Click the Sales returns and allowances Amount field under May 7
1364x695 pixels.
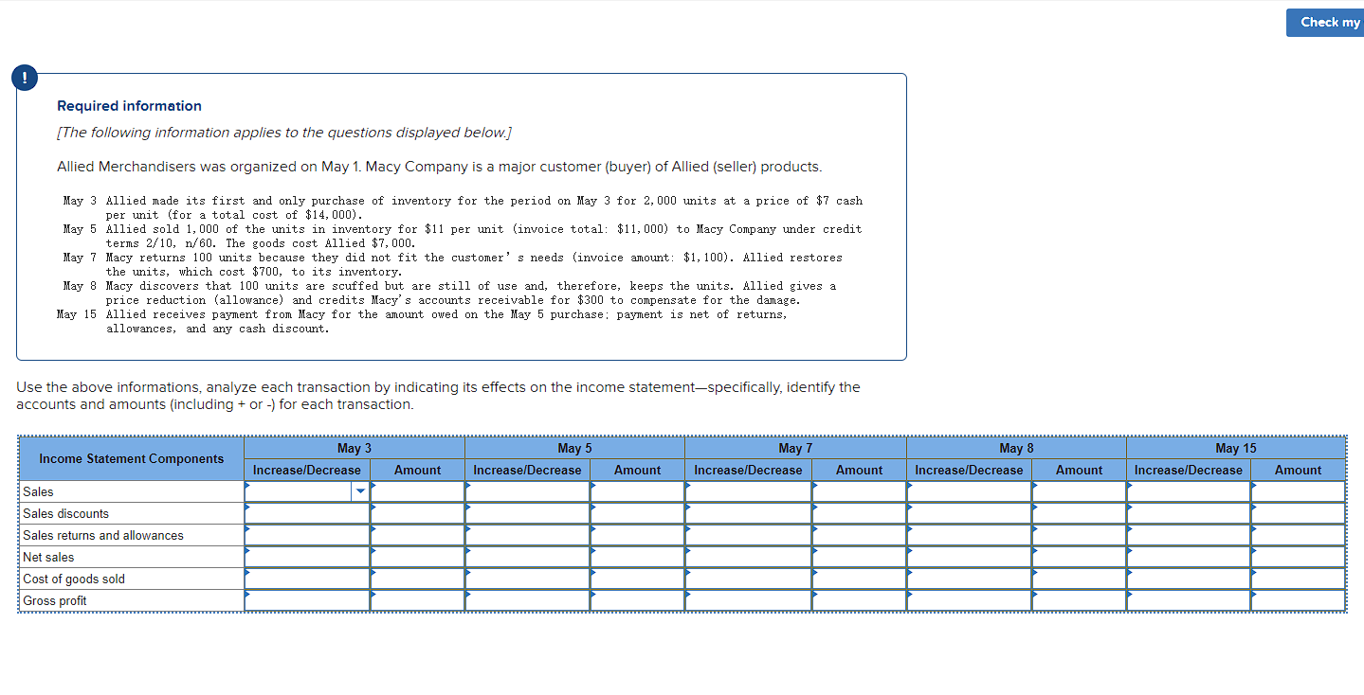click(858, 535)
